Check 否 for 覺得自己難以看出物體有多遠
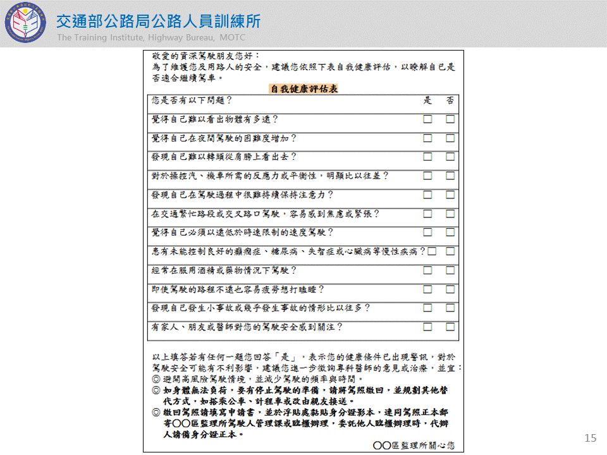Screen dimensions: 607x455 450,119
